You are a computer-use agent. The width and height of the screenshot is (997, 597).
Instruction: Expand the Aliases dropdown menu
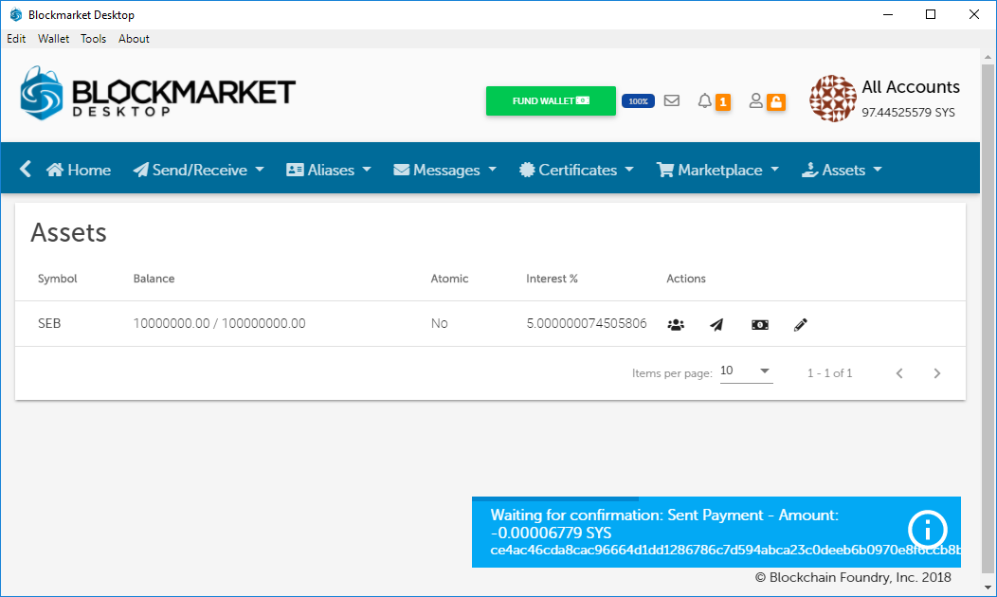click(328, 170)
